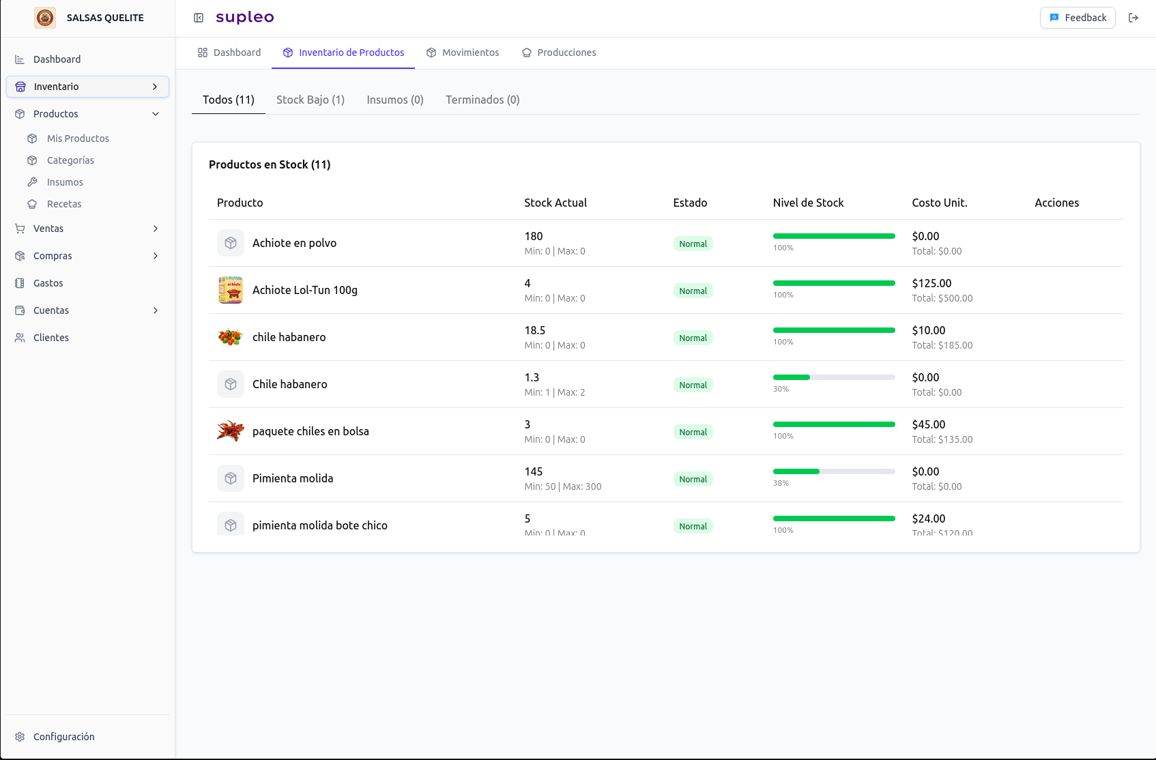The height and width of the screenshot is (760, 1156).
Task: Open Categorías in the sidebar
Action: (x=70, y=160)
